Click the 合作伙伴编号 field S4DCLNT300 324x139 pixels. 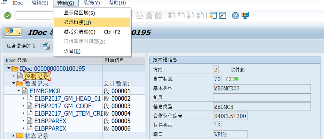[230, 116]
